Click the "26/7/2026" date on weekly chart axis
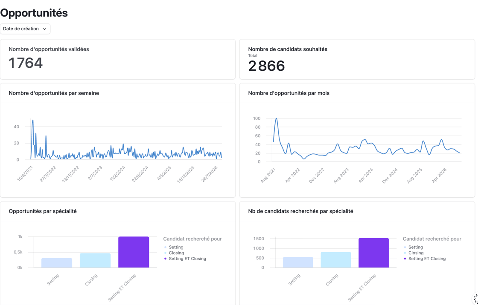478x305 pixels. 210,174
